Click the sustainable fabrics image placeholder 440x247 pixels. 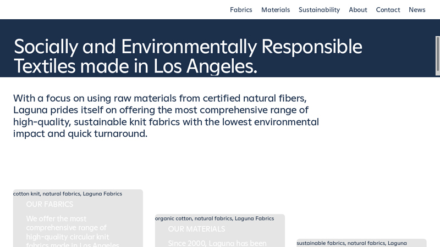click(x=352, y=243)
